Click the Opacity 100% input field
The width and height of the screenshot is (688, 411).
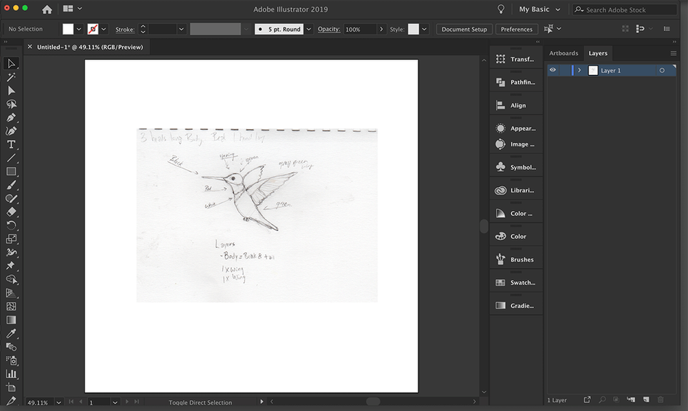pos(360,30)
